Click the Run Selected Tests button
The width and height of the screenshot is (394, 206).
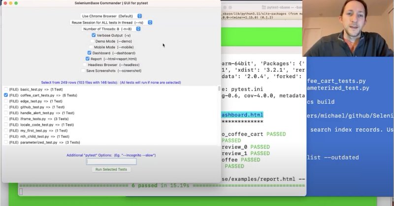click(x=111, y=169)
